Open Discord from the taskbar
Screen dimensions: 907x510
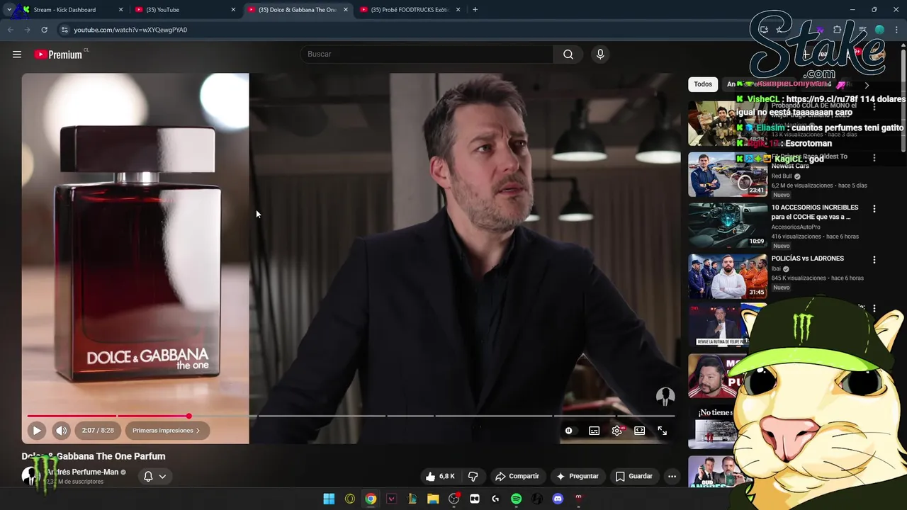click(558, 499)
